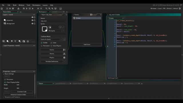The width and height of the screenshot is (183, 103).
Task: Open the Build menu
Action: click(x=15, y=5)
